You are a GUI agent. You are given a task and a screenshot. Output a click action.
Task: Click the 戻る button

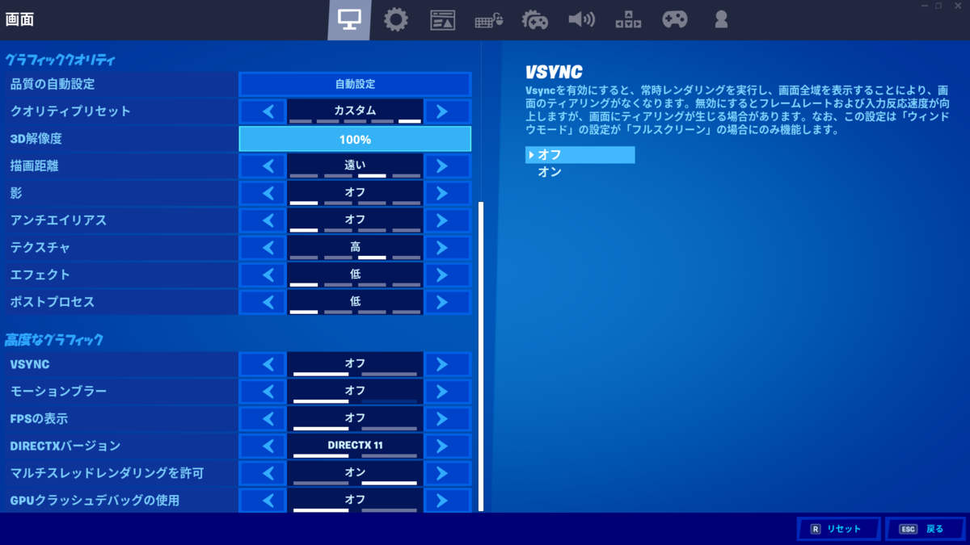(925, 529)
